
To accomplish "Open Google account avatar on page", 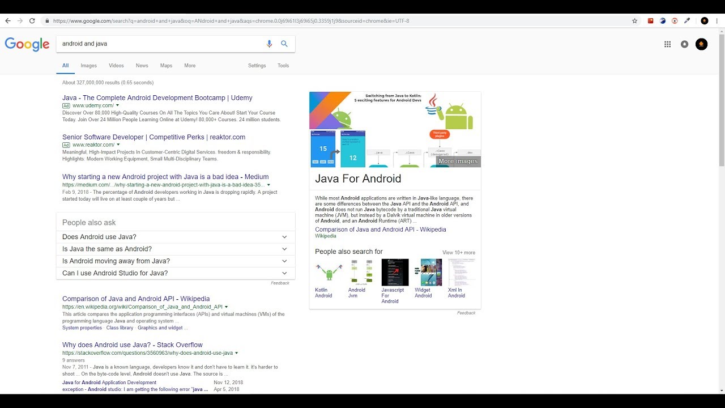I will 701,44.
